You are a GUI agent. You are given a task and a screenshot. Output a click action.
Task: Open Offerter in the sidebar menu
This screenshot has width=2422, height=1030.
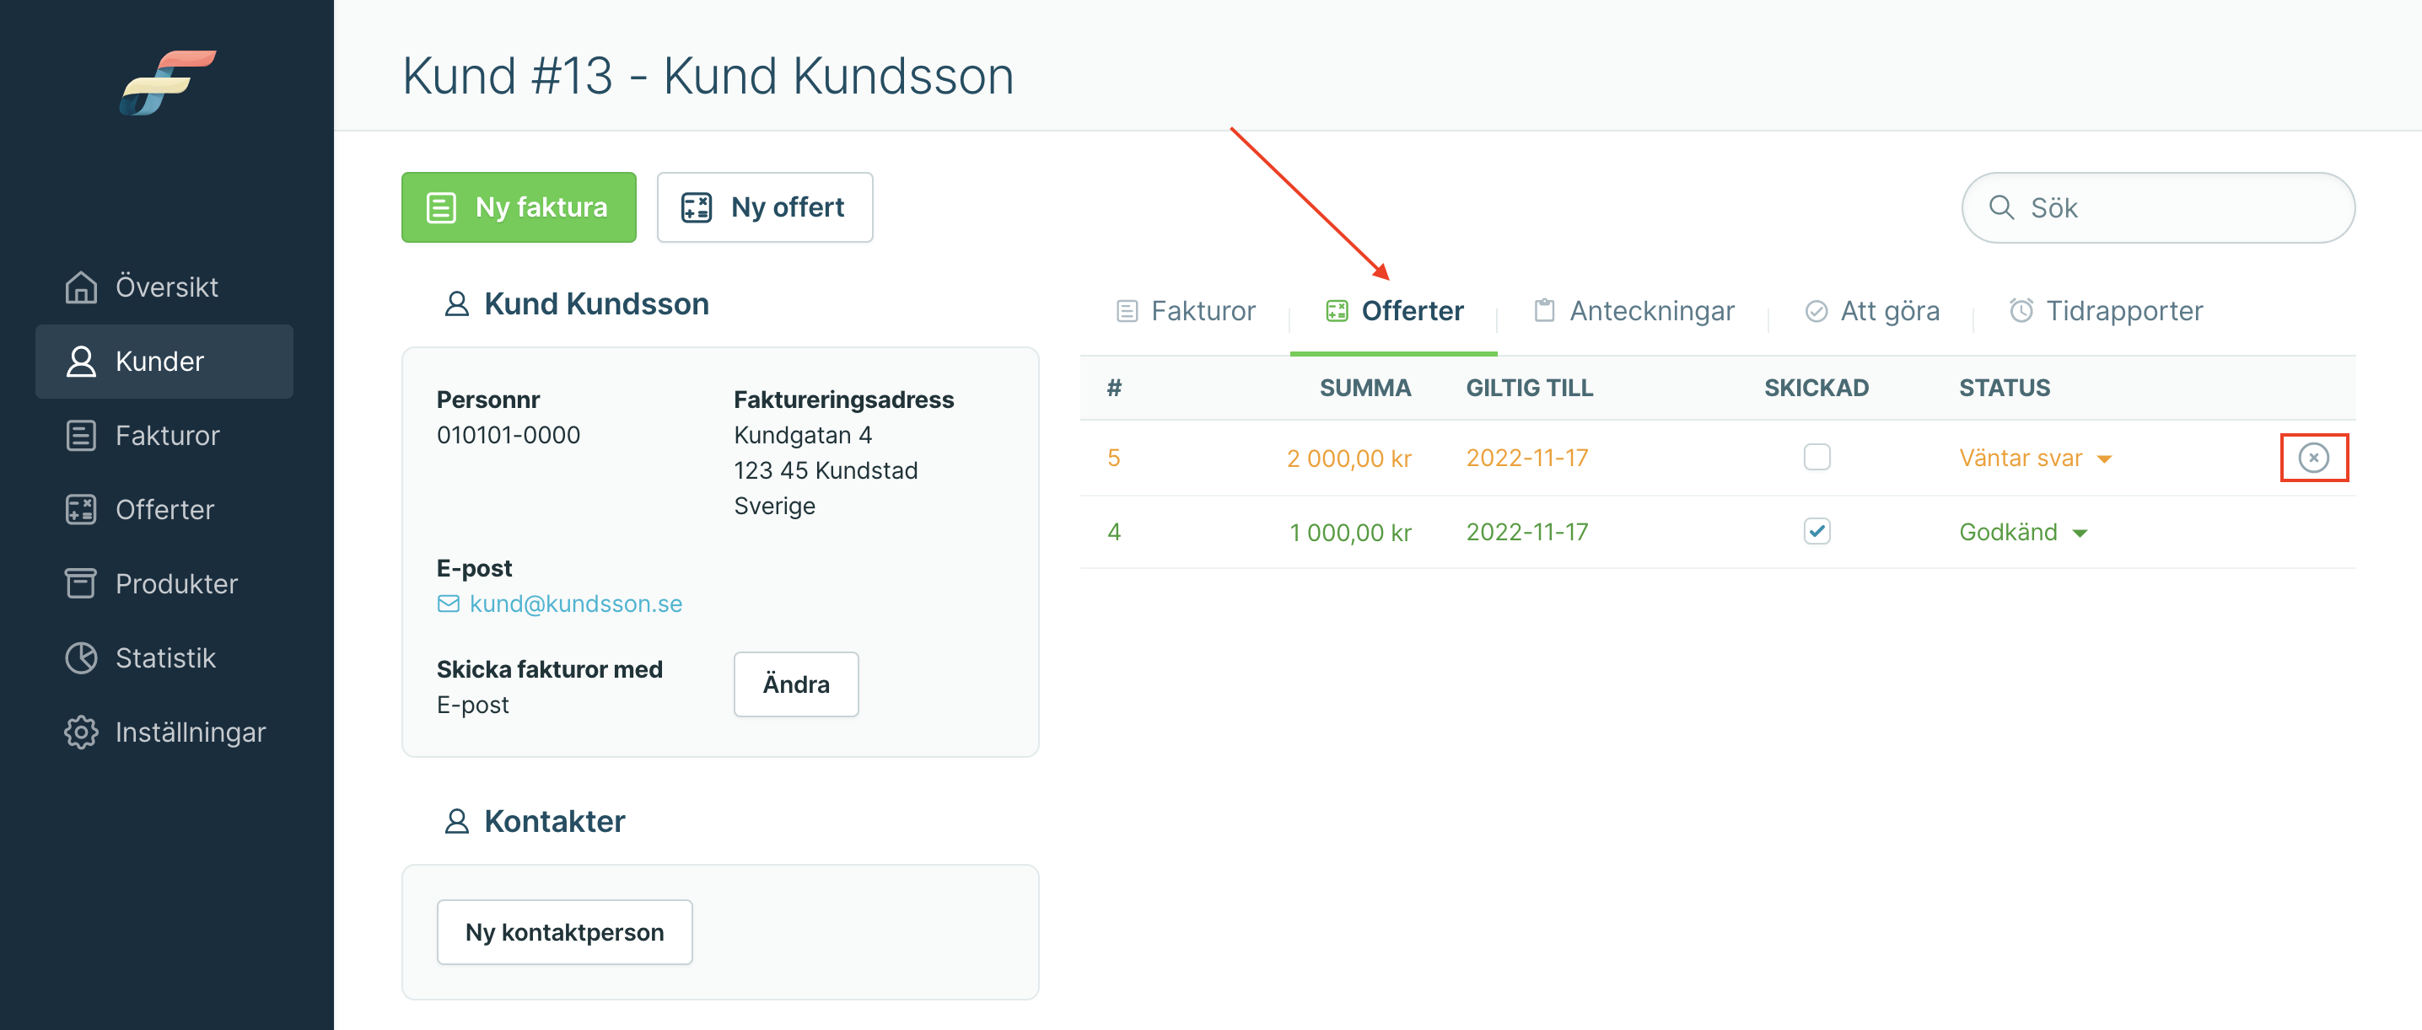click(x=164, y=509)
